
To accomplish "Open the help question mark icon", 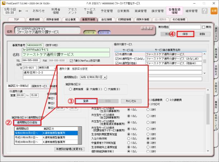I will 204,11.
